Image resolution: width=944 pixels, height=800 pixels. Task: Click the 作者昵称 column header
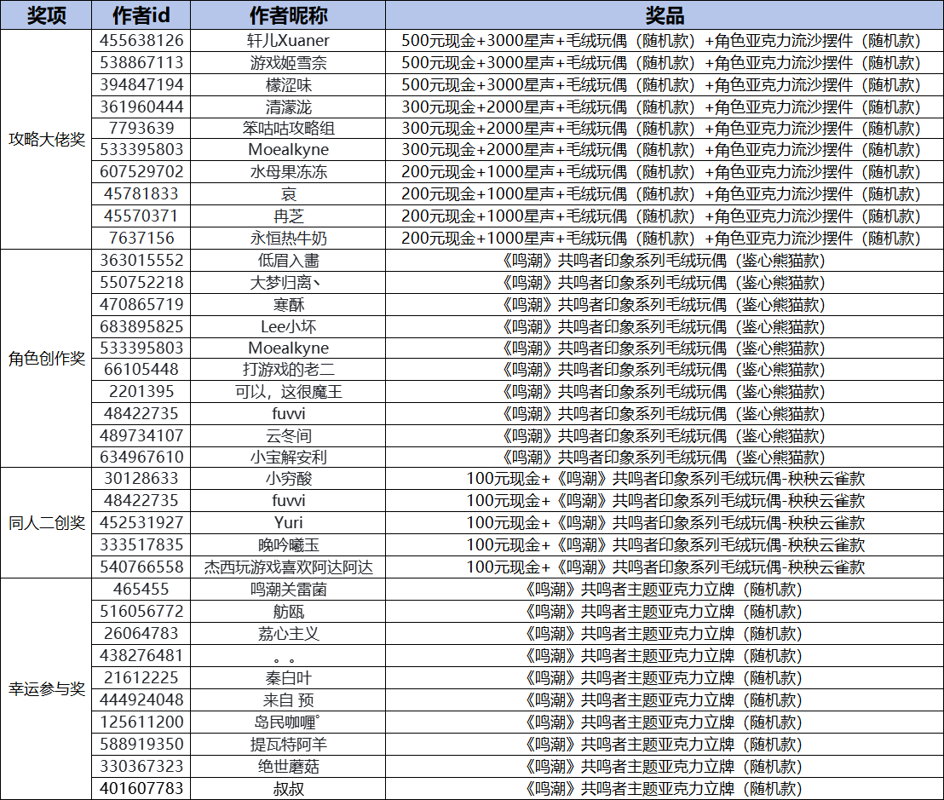(288, 15)
